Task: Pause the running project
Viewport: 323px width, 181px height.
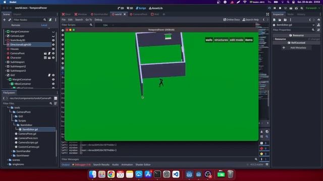Action: (x=275, y=8)
